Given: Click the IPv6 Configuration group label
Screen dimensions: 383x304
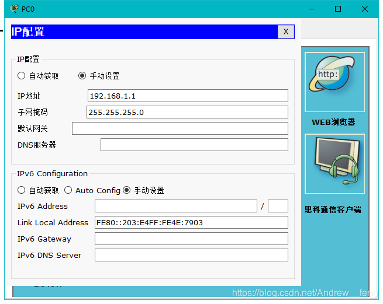Looking at the screenshot, I should pyautogui.click(x=52, y=173).
